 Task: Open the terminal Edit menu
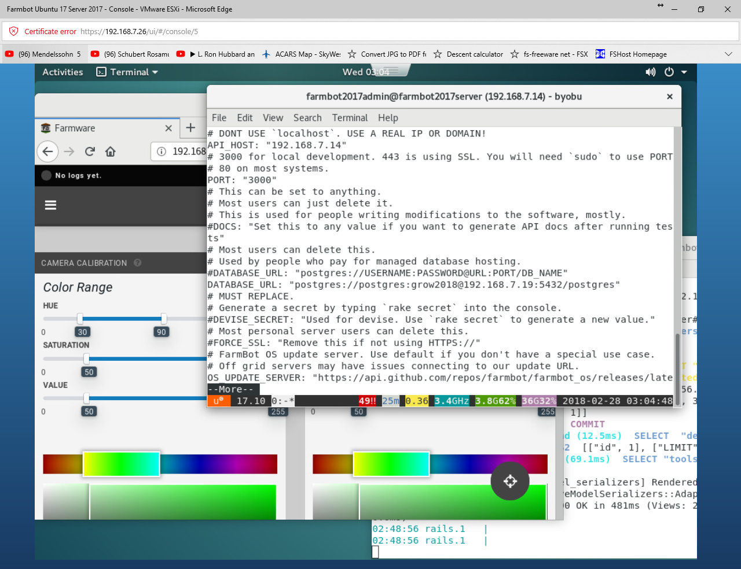(x=245, y=117)
